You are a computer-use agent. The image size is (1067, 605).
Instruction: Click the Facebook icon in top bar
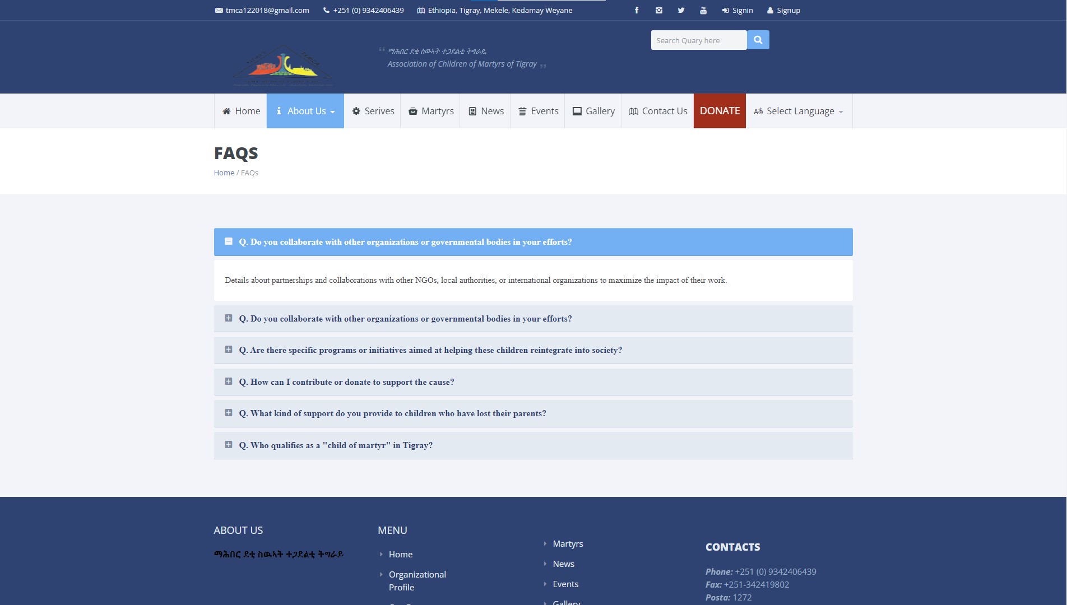[x=637, y=10]
